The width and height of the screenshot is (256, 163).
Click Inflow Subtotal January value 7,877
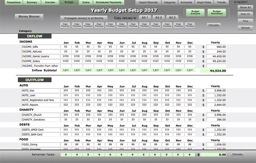[66, 70]
